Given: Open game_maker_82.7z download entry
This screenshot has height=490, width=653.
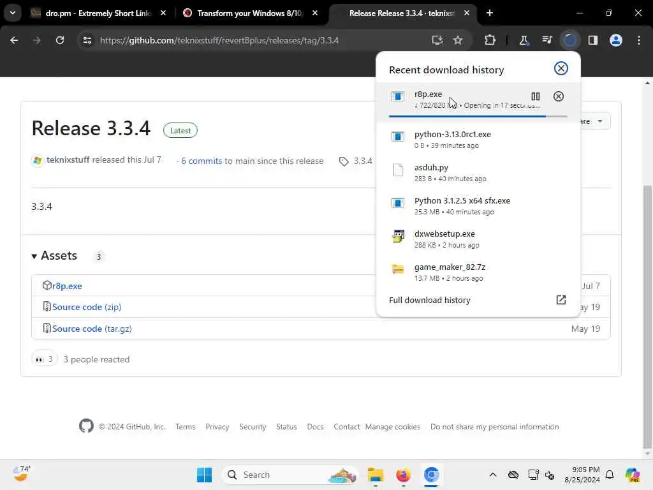Looking at the screenshot, I should tap(477, 272).
